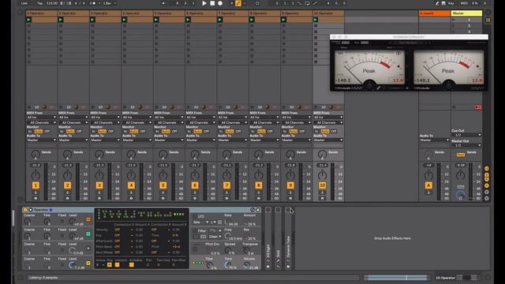505x284 pixels.
Task: Solo track 3 with its S button
Action: click(99, 192)
